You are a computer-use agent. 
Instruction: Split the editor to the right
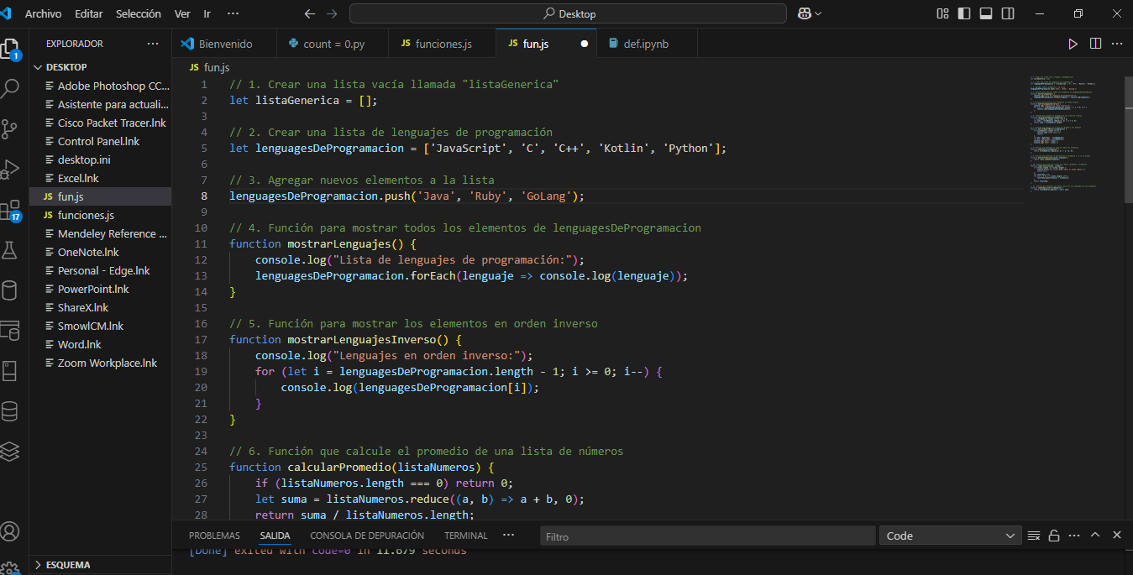point(1095,44)
